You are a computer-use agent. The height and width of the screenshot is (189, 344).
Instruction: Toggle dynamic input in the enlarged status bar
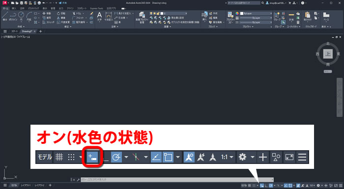tap(92, 157)
